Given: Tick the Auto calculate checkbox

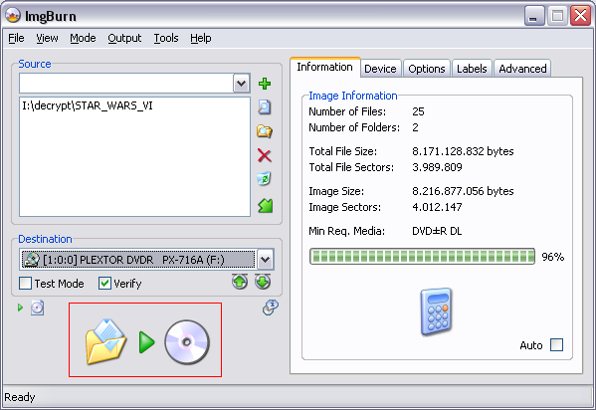Looking at the screenshot, I should point(557,345).
